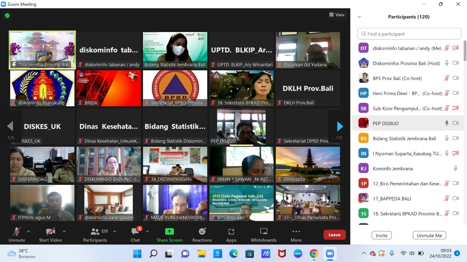Unmute your microphone in the toolbar
467x262 pixels.
[x=17, y=235]
